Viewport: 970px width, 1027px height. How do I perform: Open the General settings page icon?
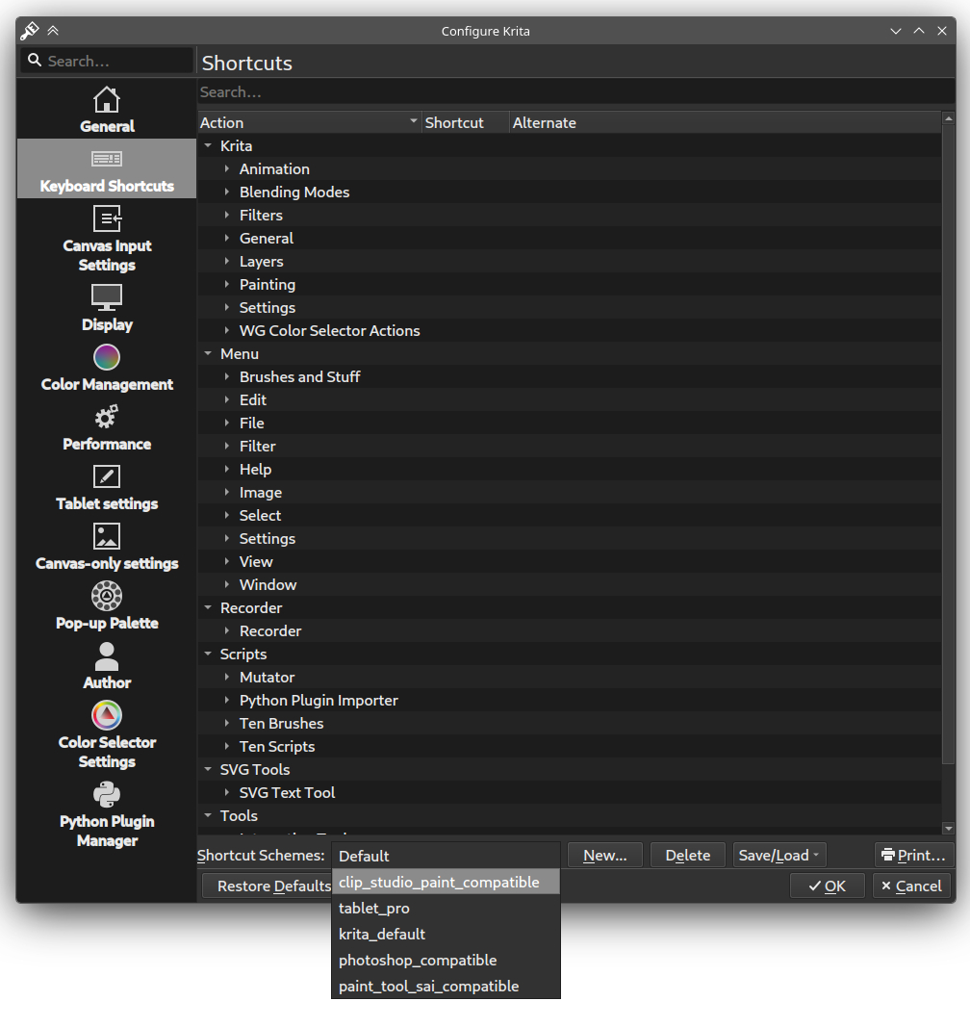tap(107, 100)
